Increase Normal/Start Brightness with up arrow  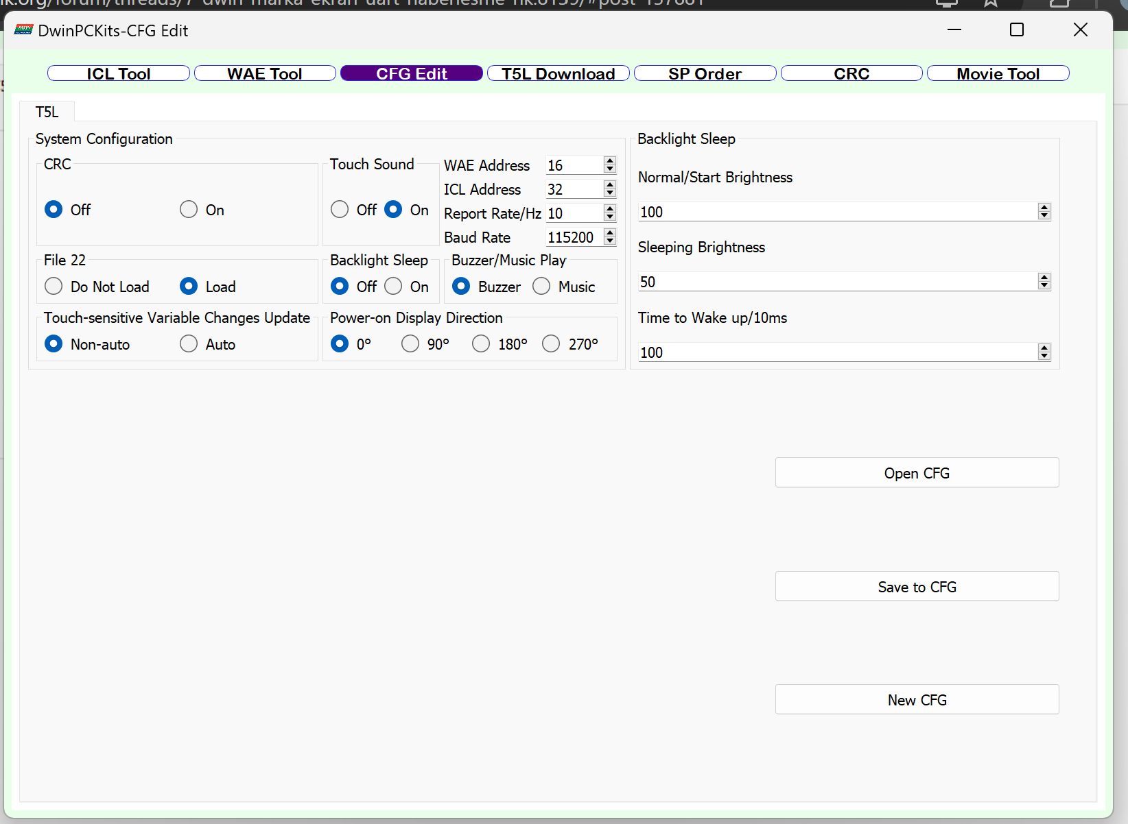1044,207
